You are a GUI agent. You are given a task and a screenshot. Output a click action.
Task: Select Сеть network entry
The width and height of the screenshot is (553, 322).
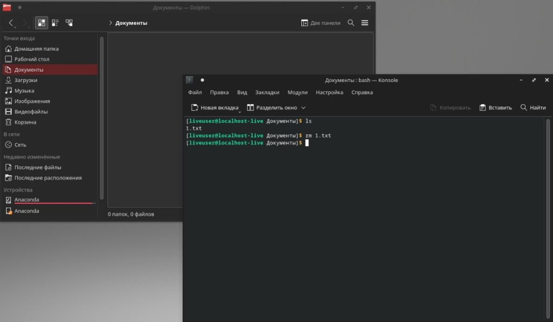pos(20,145)
